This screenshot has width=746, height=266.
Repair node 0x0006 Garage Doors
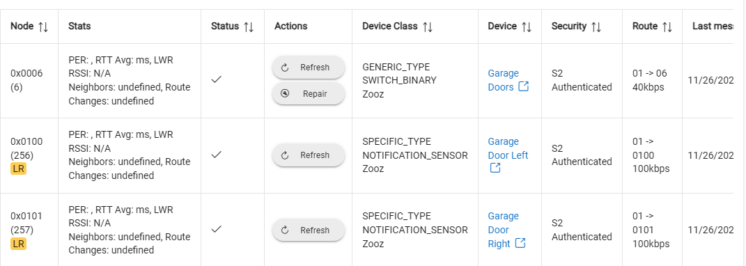click(309, 94)
